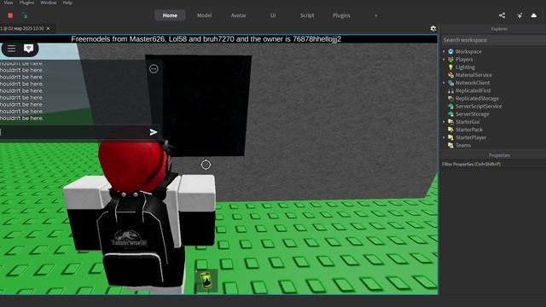This screenshot has width=546, height=307.
Task: Select the Players label in Explorer
Action: (x=464, y=60)
